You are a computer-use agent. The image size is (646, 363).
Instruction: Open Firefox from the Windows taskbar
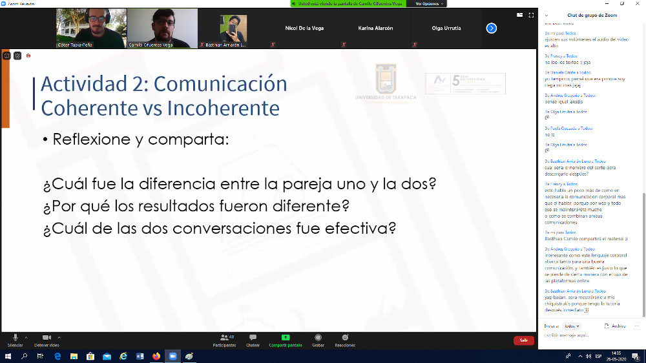156,356
